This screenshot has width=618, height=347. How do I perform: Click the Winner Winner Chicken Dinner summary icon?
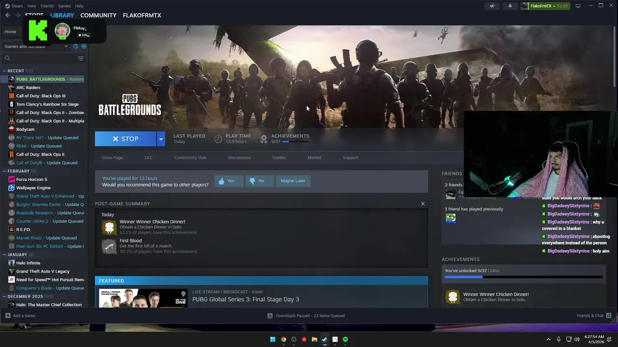click(x=109, y=227)
